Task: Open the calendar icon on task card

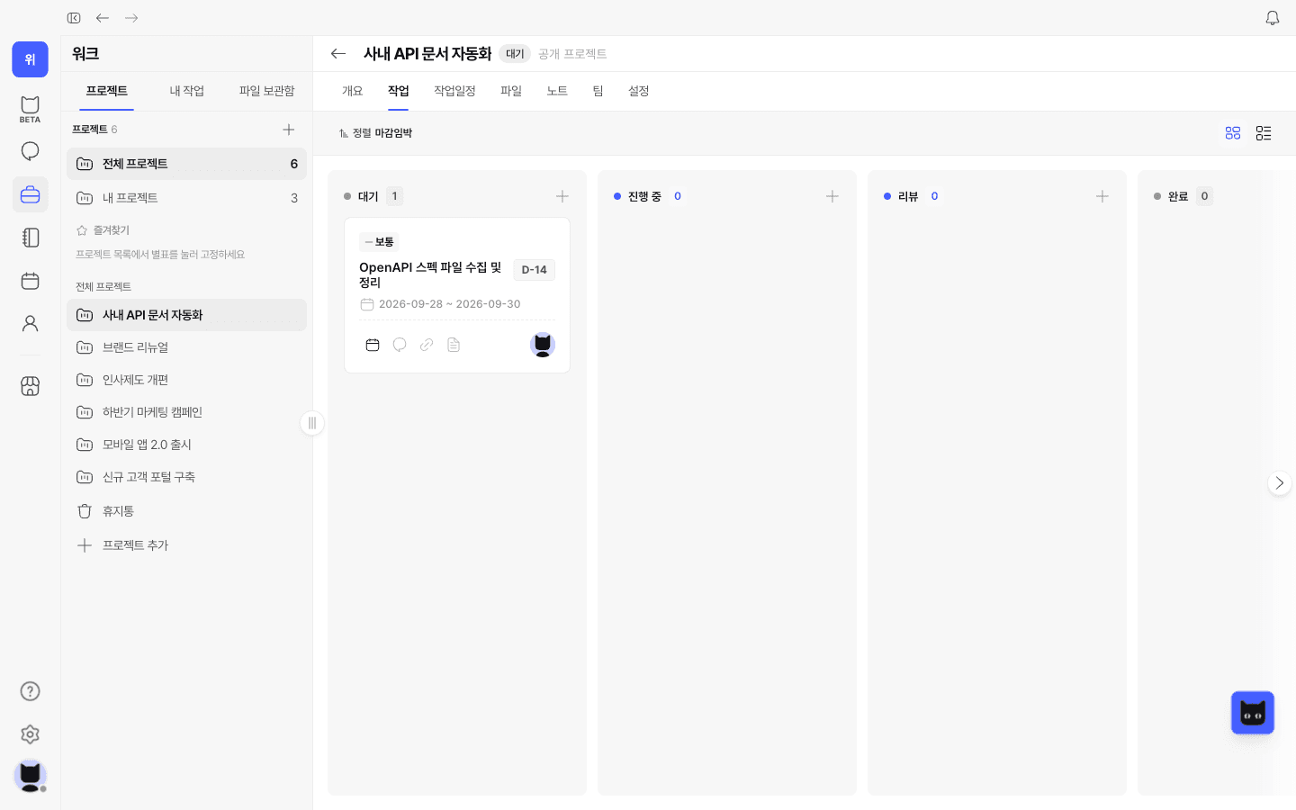Action: click(x=373, y=345)
